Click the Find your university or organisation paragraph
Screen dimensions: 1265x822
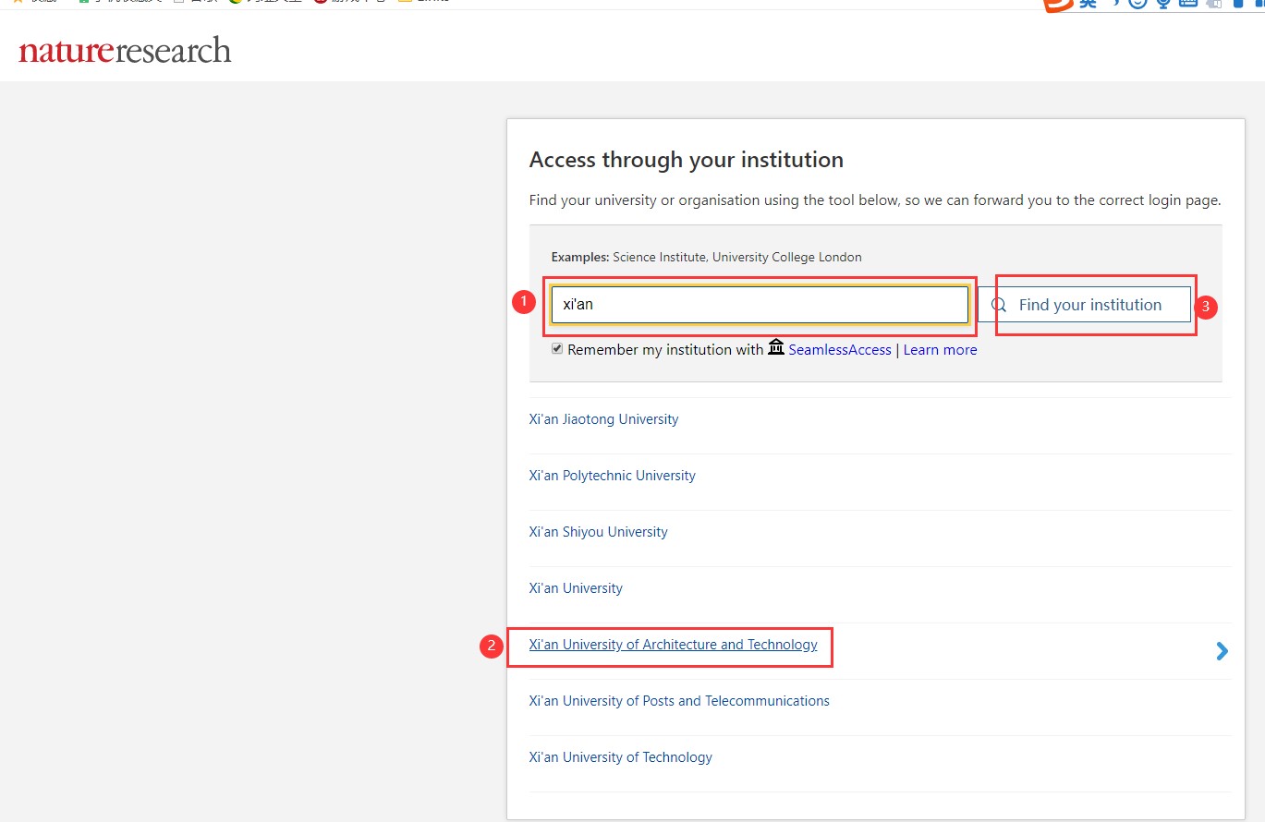(x=875, y=200)
